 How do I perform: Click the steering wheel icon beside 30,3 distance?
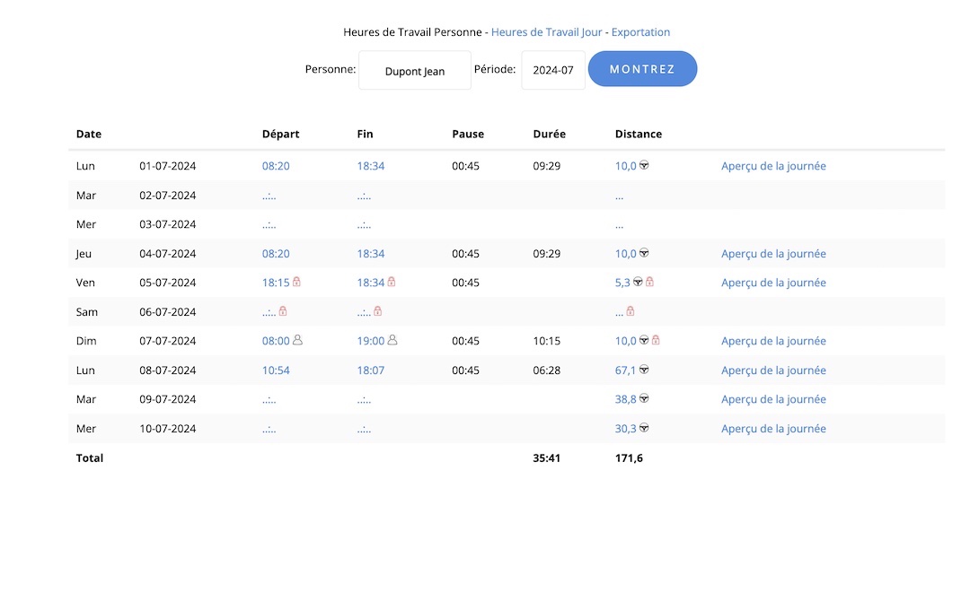(644, 429)
